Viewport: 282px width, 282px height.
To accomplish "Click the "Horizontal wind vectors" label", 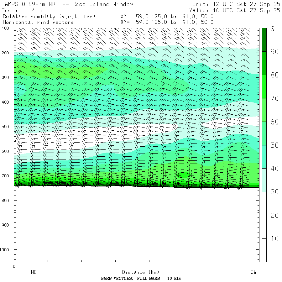I will coord(38,22).
